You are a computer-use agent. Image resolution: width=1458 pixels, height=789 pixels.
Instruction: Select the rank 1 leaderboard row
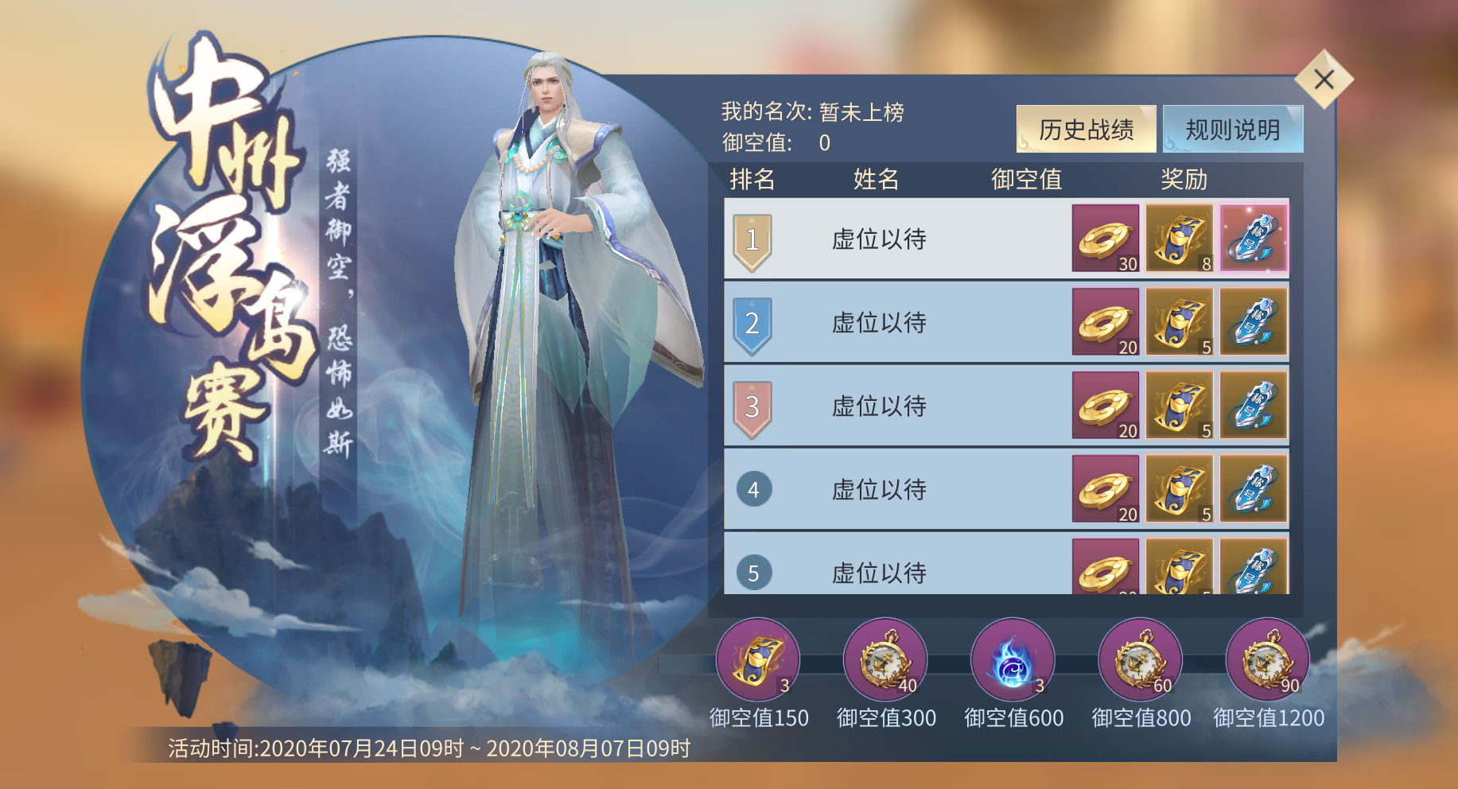[x=1006, y=239]
